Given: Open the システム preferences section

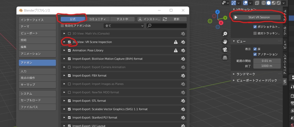Looking at the screenshot, I should (38, 94).
